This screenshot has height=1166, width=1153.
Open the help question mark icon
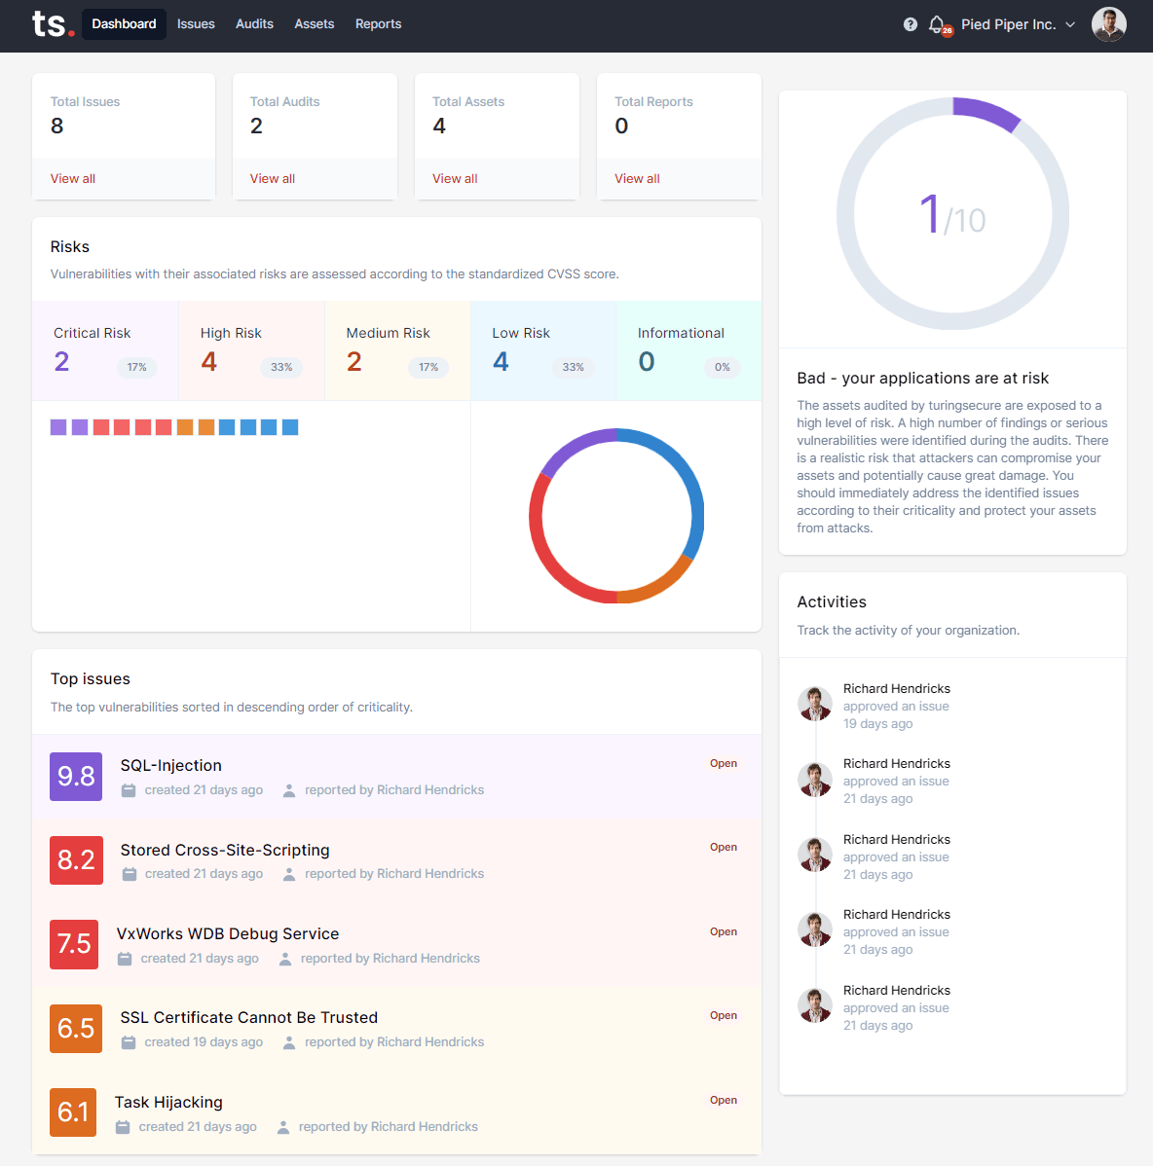coord(910,24)
